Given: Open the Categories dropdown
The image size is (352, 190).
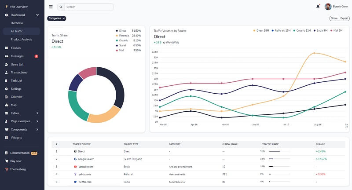Looking at the screenshot, I should pos(57,18).
